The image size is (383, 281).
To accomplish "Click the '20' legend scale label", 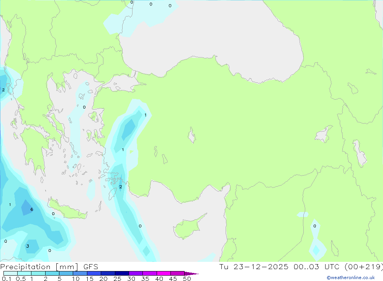I will click(103, 279).
